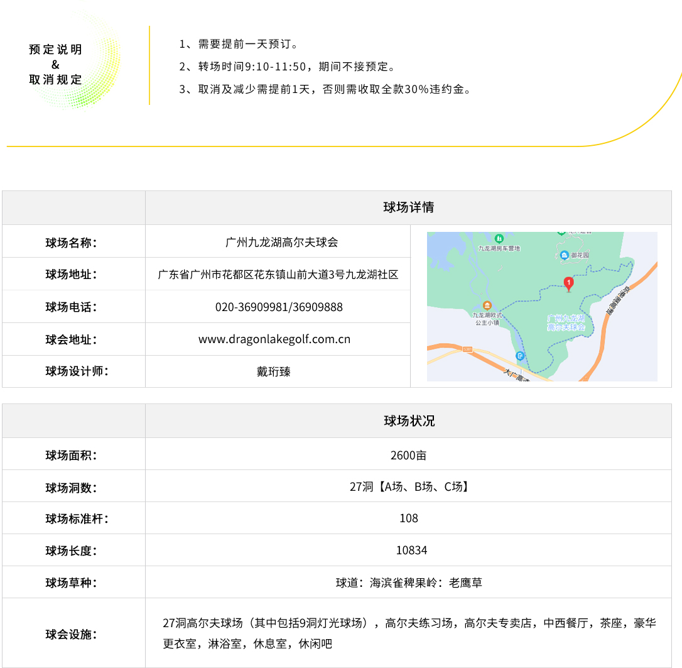Open the www.dragonlakegolf.com.cn website link

click(x=274, y=339)
